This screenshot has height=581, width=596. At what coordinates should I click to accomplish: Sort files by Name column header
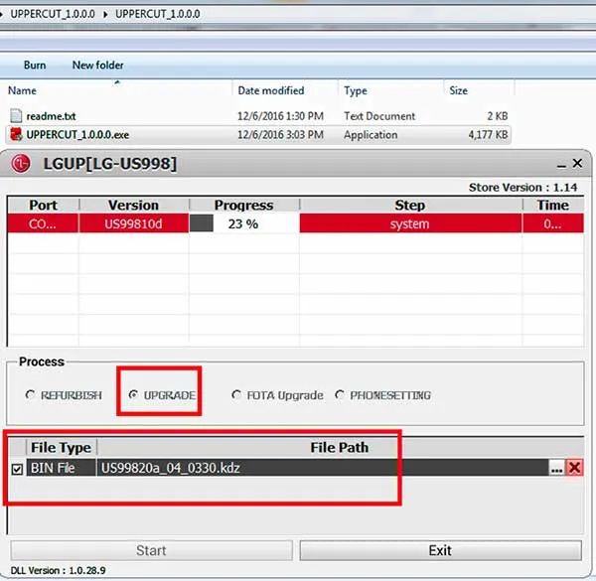point(22,90)
